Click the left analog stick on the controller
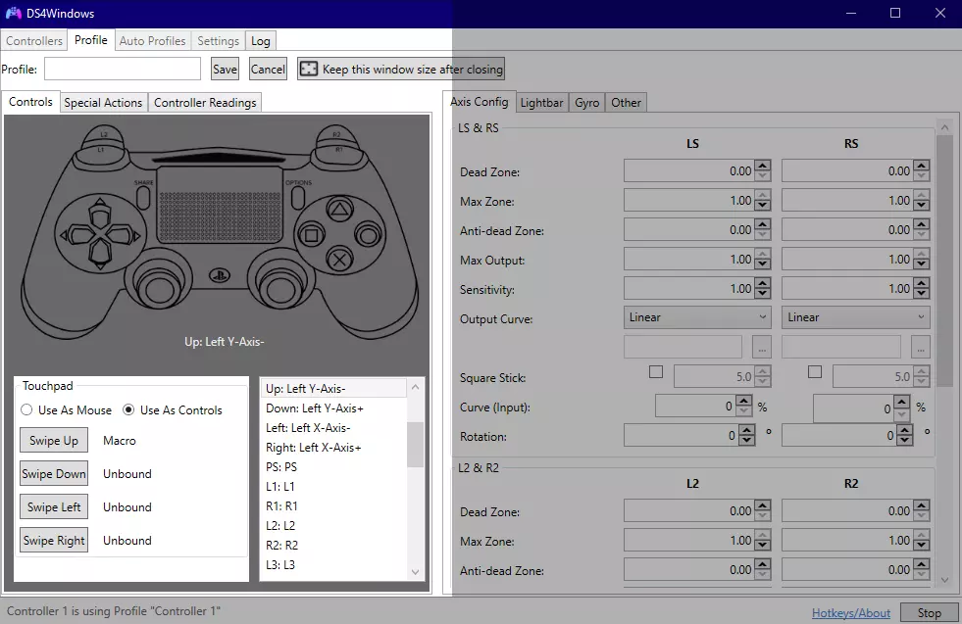This screenshot has width=962, height=624. click(156, 285)
